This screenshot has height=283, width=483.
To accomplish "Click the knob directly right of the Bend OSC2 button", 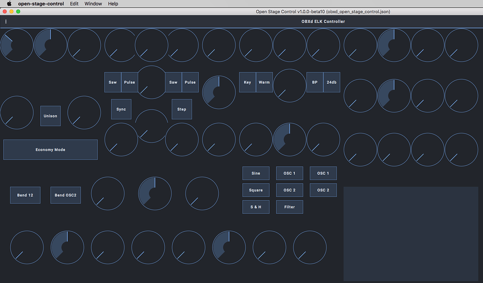I will click(108, 194).
